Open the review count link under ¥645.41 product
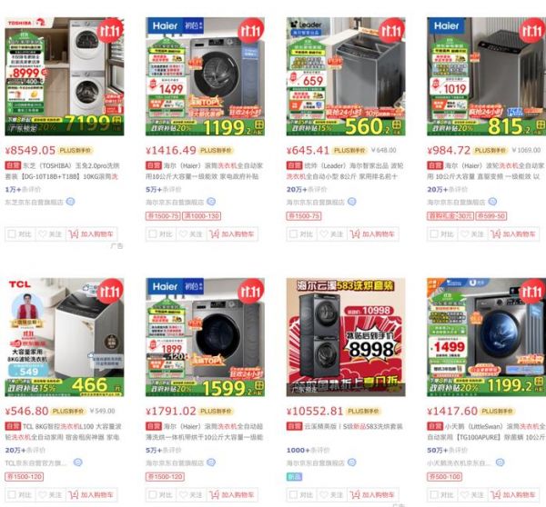546x507 pixels. (x=306, y=190)
